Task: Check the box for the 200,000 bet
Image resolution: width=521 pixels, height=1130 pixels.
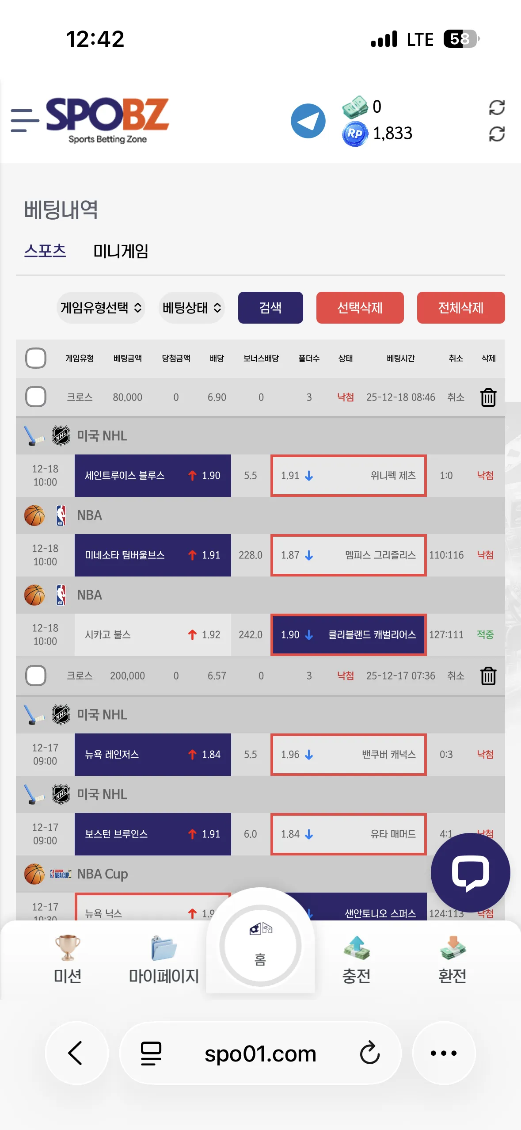Action: point(36,676)
